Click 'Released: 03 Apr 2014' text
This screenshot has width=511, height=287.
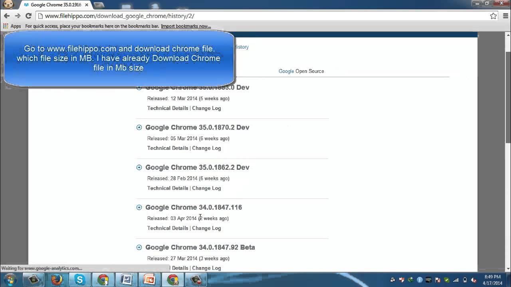click(172, 218)
